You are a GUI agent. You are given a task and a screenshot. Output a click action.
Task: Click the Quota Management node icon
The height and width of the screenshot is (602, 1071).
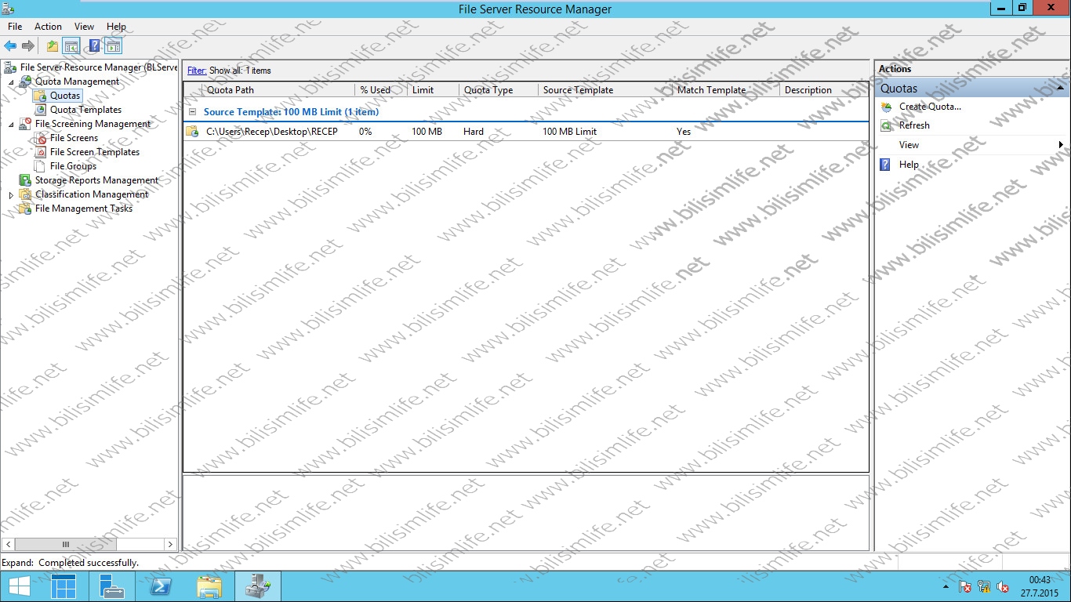click(x=26, y=82)
